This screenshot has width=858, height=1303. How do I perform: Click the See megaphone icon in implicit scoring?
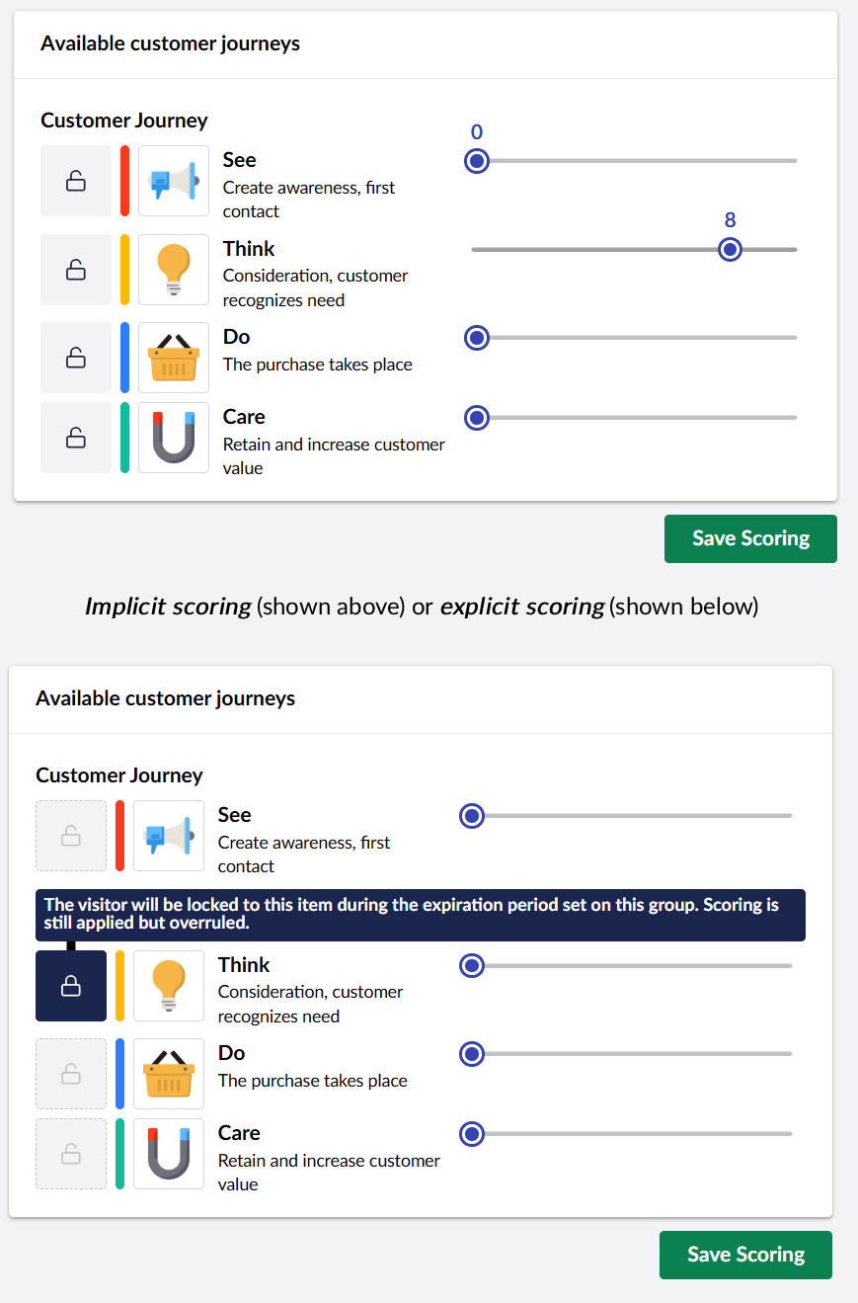[x=173, y=180]
